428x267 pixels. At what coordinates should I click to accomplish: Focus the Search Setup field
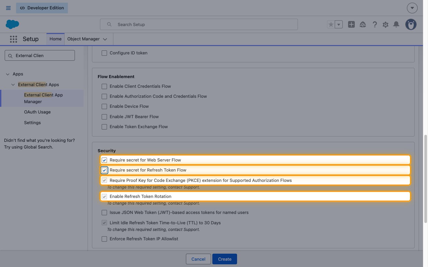199,24
